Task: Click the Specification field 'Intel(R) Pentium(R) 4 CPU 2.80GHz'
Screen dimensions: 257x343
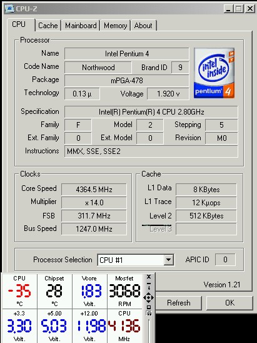Action: tap(151, 112)
